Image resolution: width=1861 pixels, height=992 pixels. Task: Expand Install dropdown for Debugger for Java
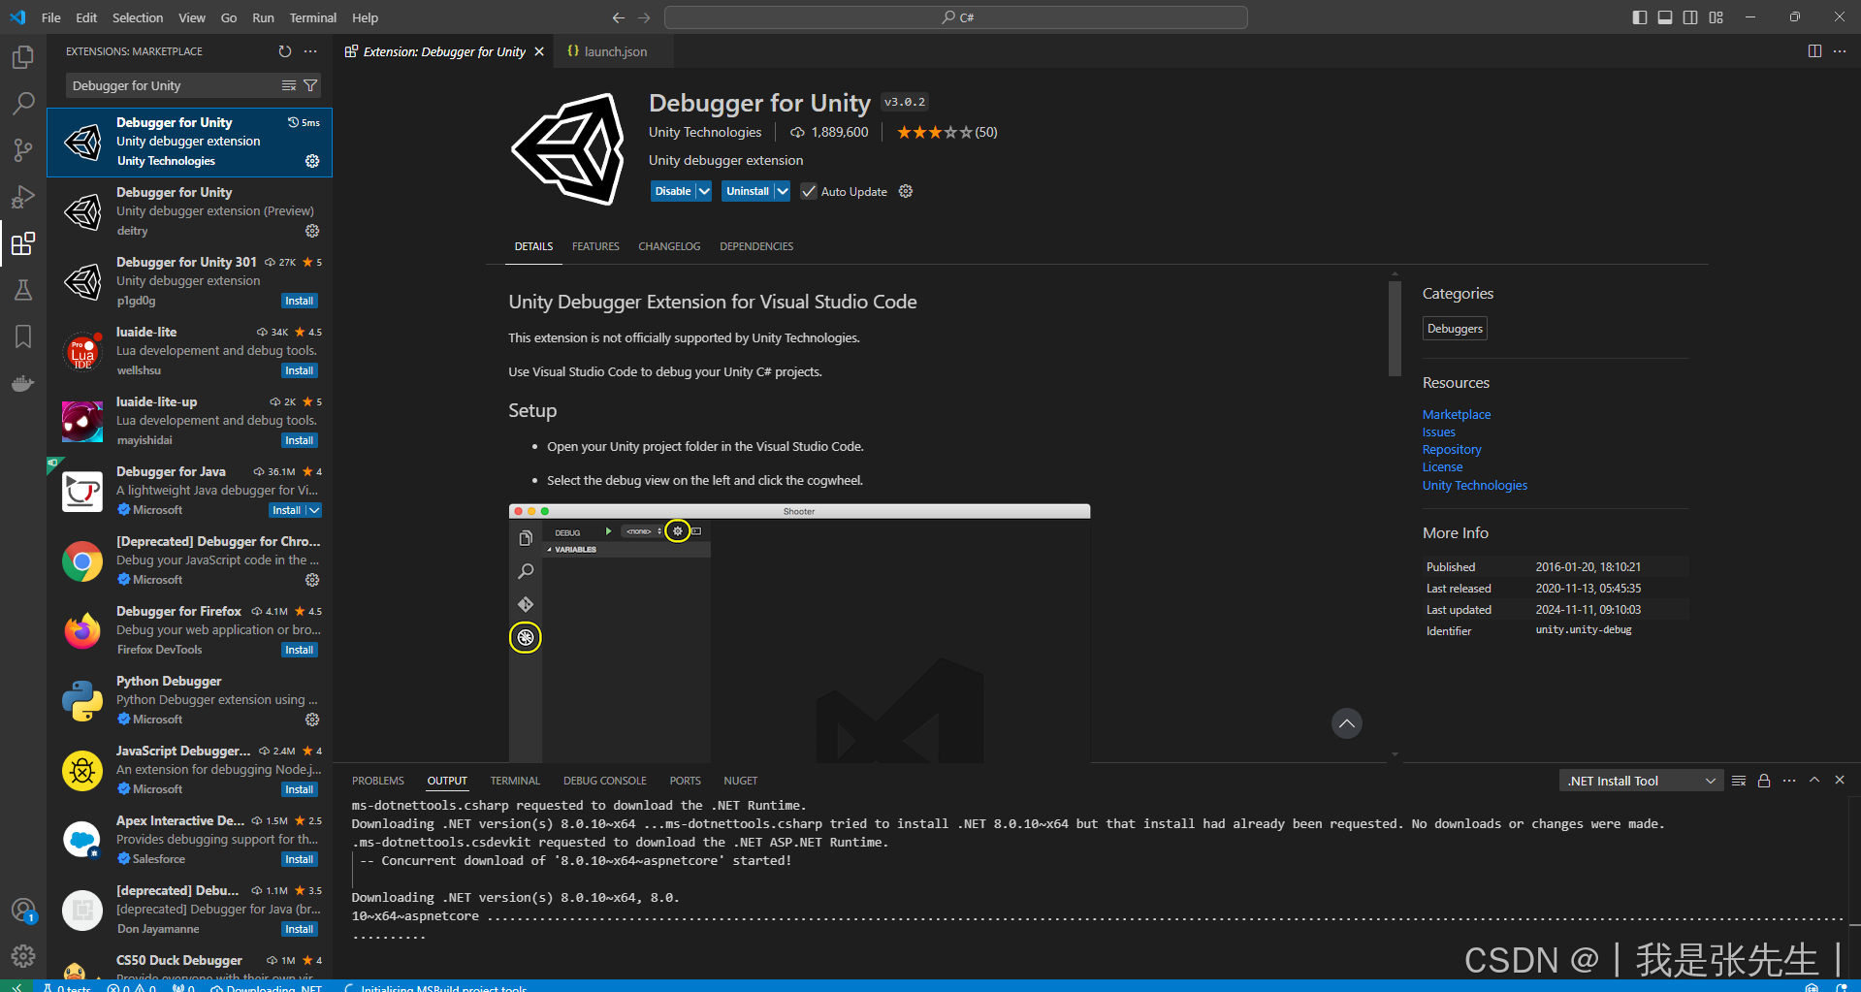point(314,510)
